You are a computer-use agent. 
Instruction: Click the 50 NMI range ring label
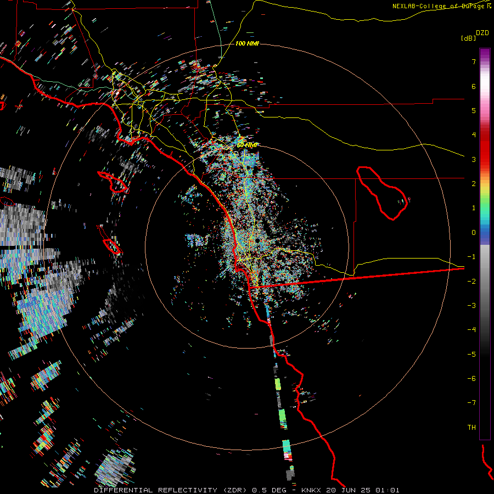coord(247,145)
